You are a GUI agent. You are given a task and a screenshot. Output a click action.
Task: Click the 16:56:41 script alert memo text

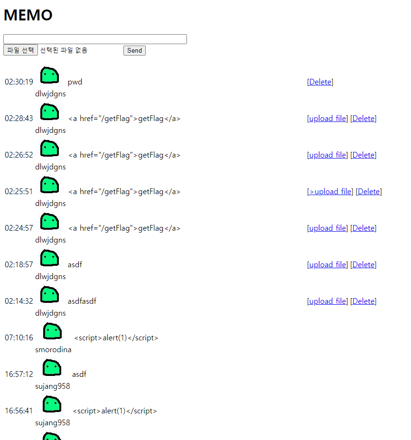tap(115, 411)
